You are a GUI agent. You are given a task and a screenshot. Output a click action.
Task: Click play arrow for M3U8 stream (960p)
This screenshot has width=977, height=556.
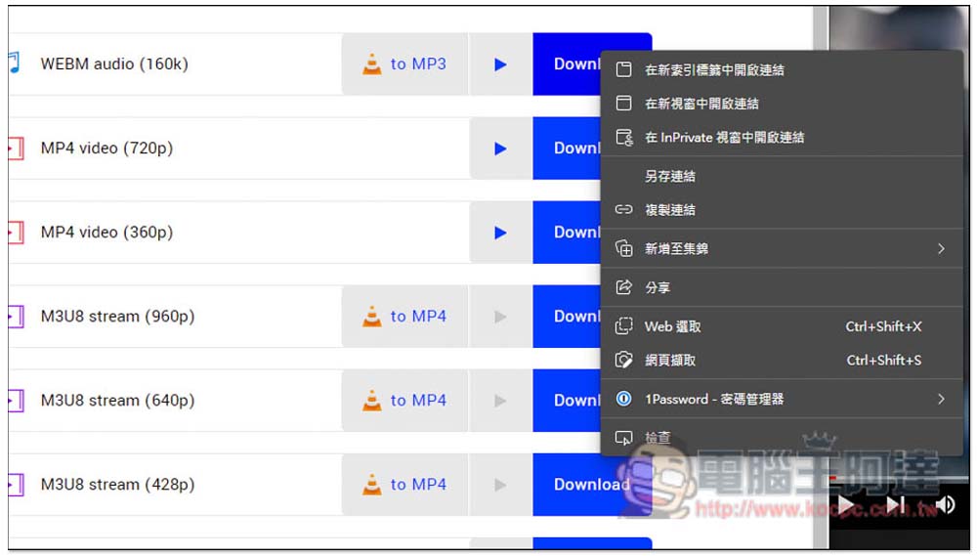tap(501, 317)
